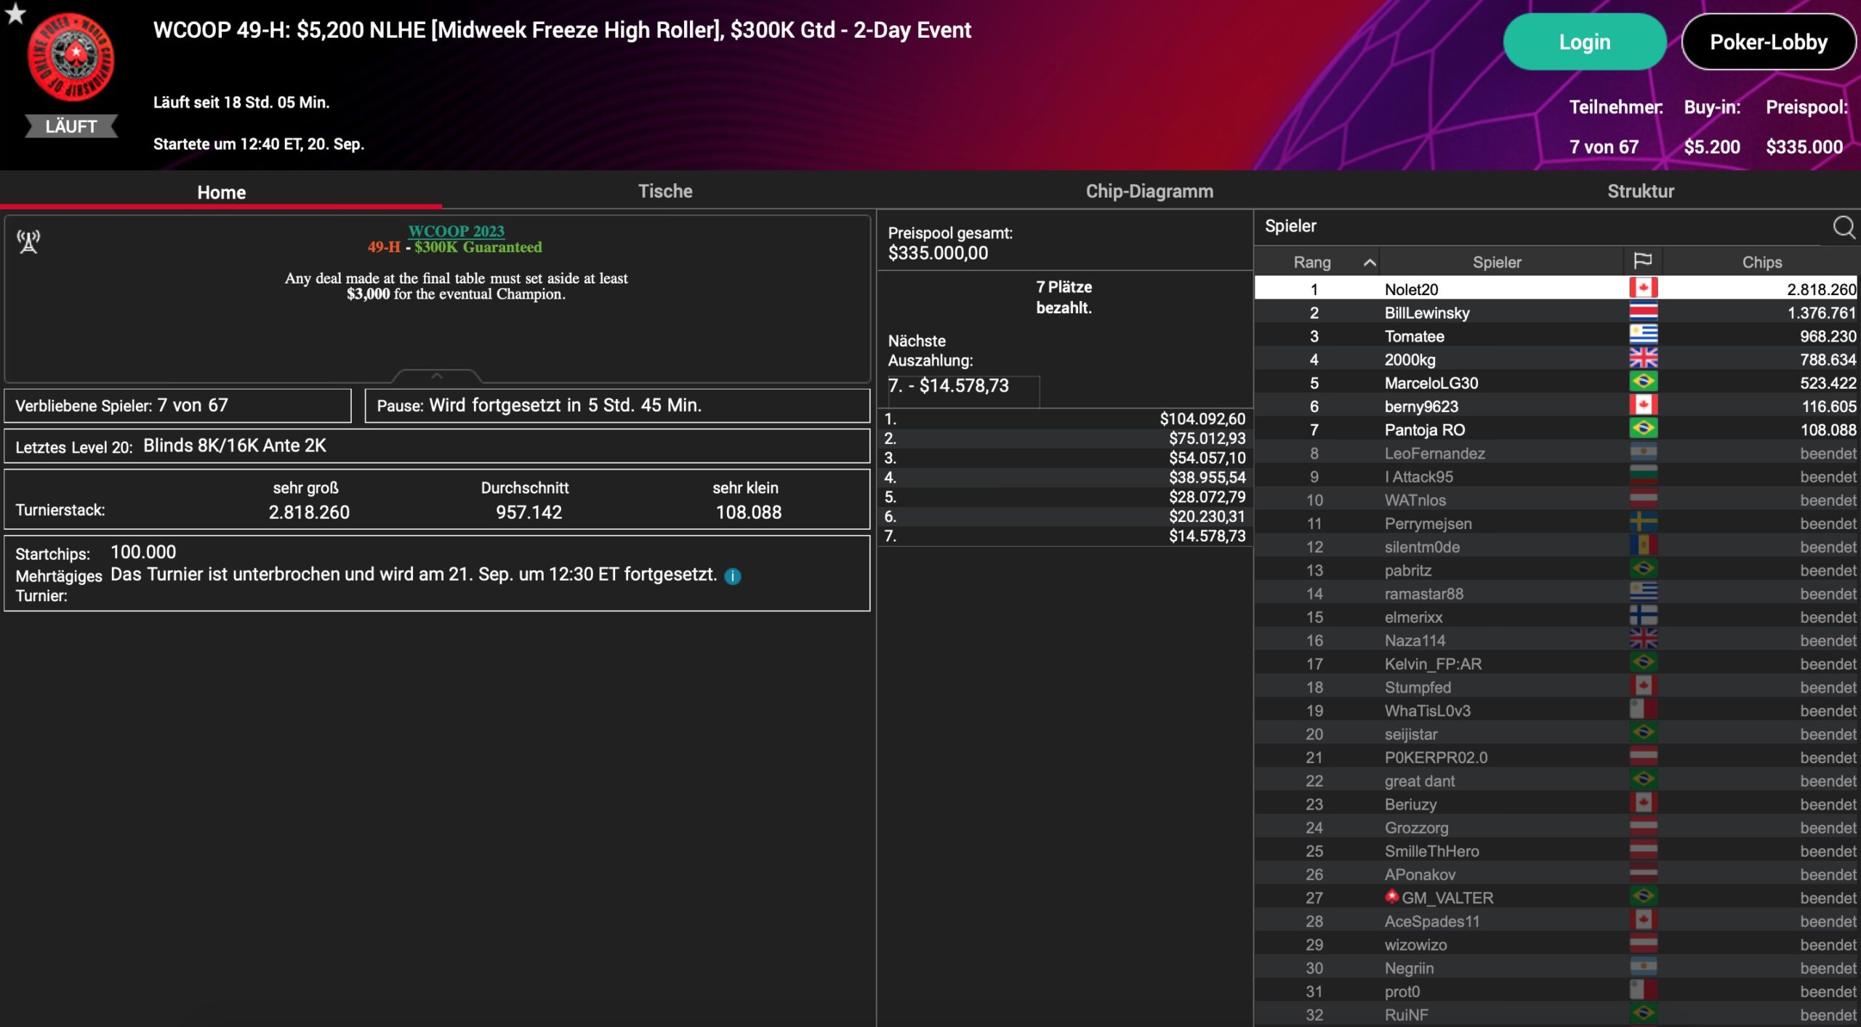Sort by Rang column arrow
The height and width of the screenshot is (1027, 1861).
click(1370, 262)
